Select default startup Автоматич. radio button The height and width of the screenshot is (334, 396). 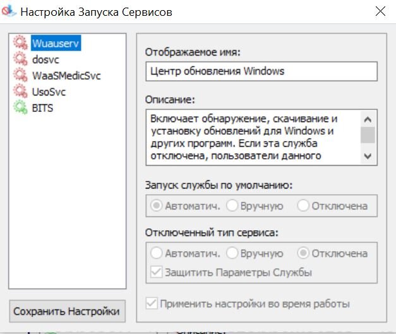pyautogui.click(x=157, y=205)
